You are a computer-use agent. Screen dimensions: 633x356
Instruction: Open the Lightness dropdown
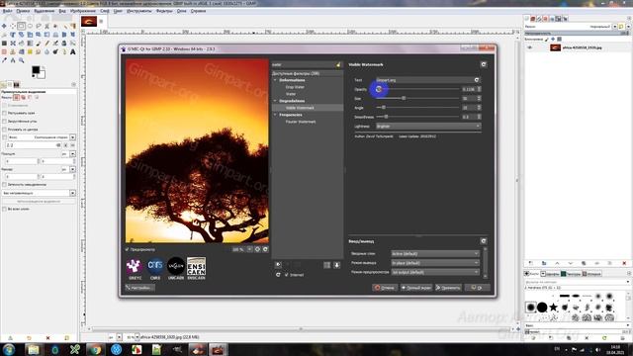pos(428,126)
